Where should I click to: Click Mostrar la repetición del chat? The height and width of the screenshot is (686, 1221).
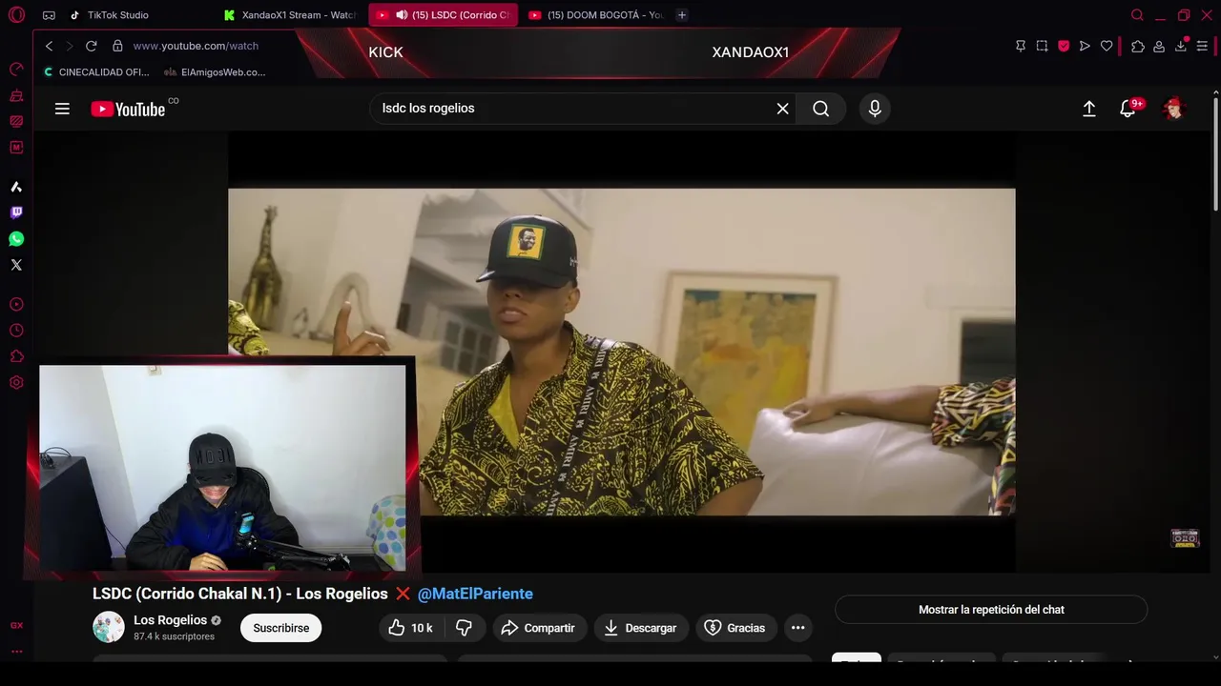[x=991, y=610]
